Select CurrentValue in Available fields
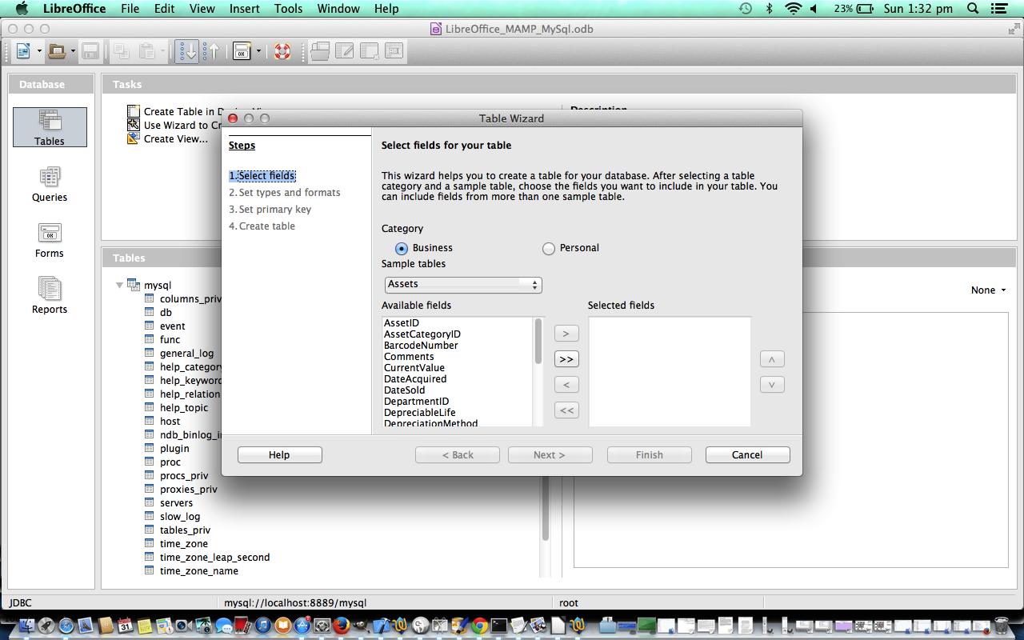Viewport: 1024px width, 640px height. (414, 368)
